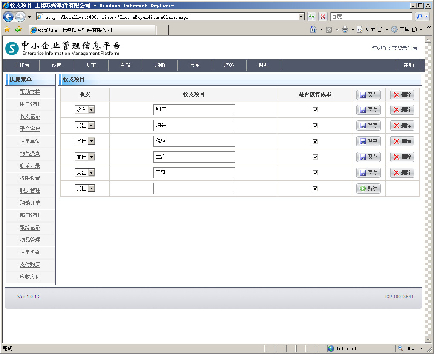Toggle cost accounting checkbox for 税费 row
This screenshot has width=434, height=354.
[315, 141]
